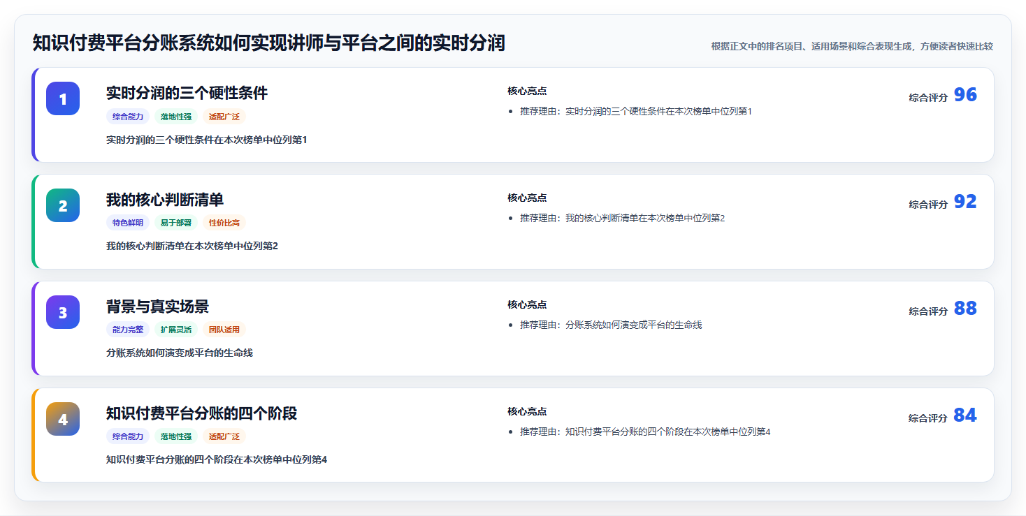Click the 易于部署 tag

[x=176, y=223]
